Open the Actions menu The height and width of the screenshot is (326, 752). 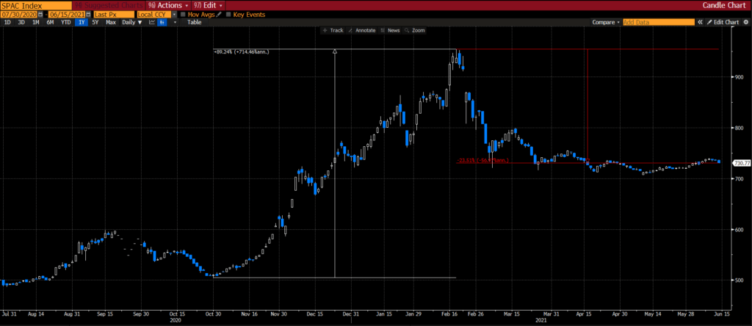[x=168, y=5]
